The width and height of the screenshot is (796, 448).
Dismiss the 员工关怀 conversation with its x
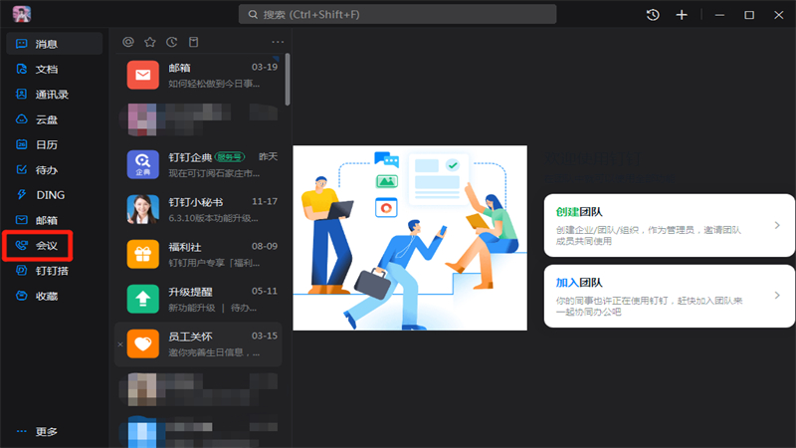[120, 344]
